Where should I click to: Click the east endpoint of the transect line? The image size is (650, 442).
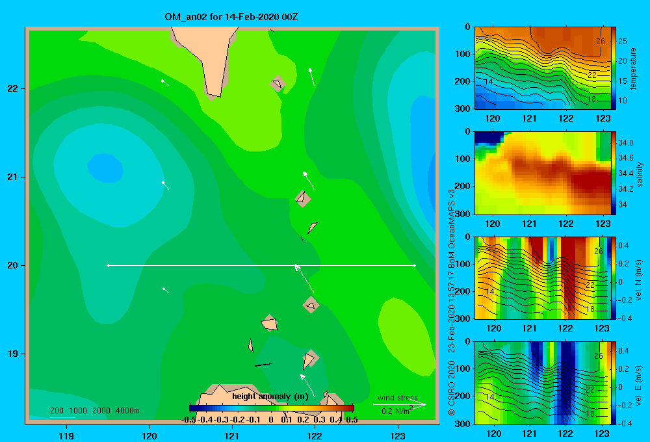(x=415, y=265)
